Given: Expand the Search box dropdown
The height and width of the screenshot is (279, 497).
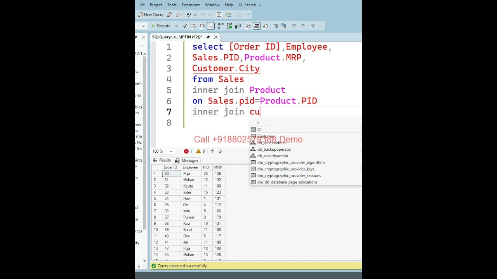Looking at the screenshot, I should (260, 5).
